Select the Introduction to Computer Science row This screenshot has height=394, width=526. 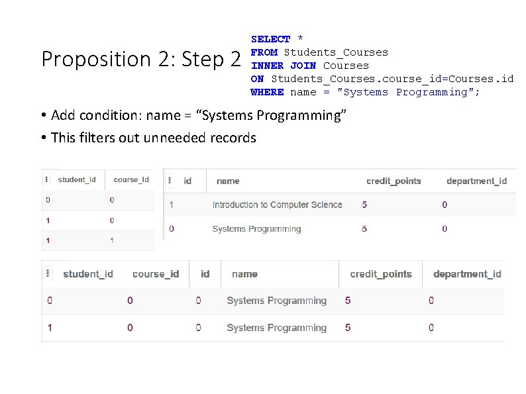[277, 205]
